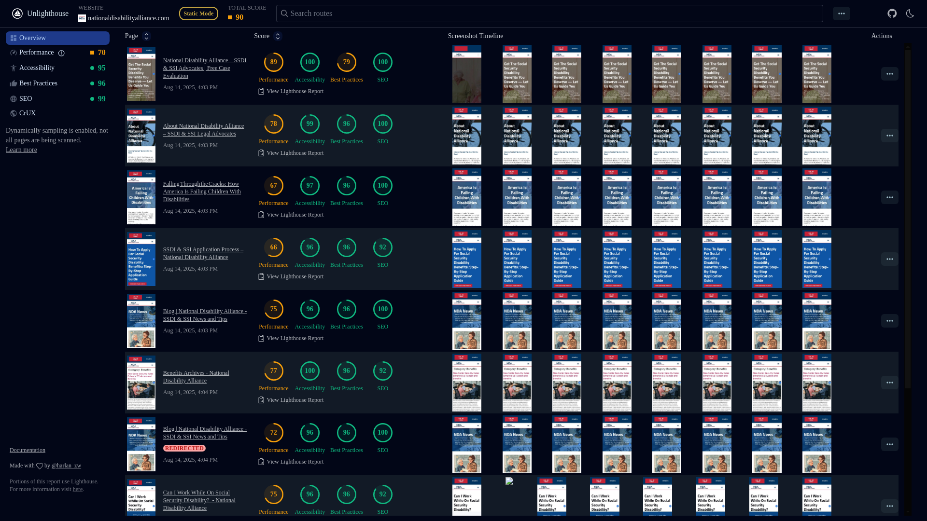The width and height of the screenshot is (927, 521).
Task: Open the SSDI & SSI Advocates Free Case Evaluation link
Action: [x=205, y=68]
